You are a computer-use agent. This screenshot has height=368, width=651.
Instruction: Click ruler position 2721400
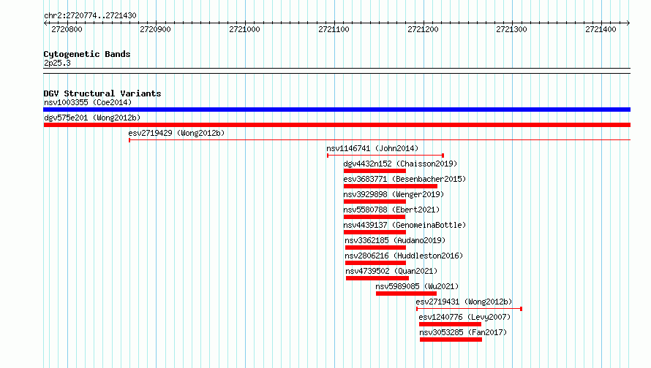click(601, 29)
